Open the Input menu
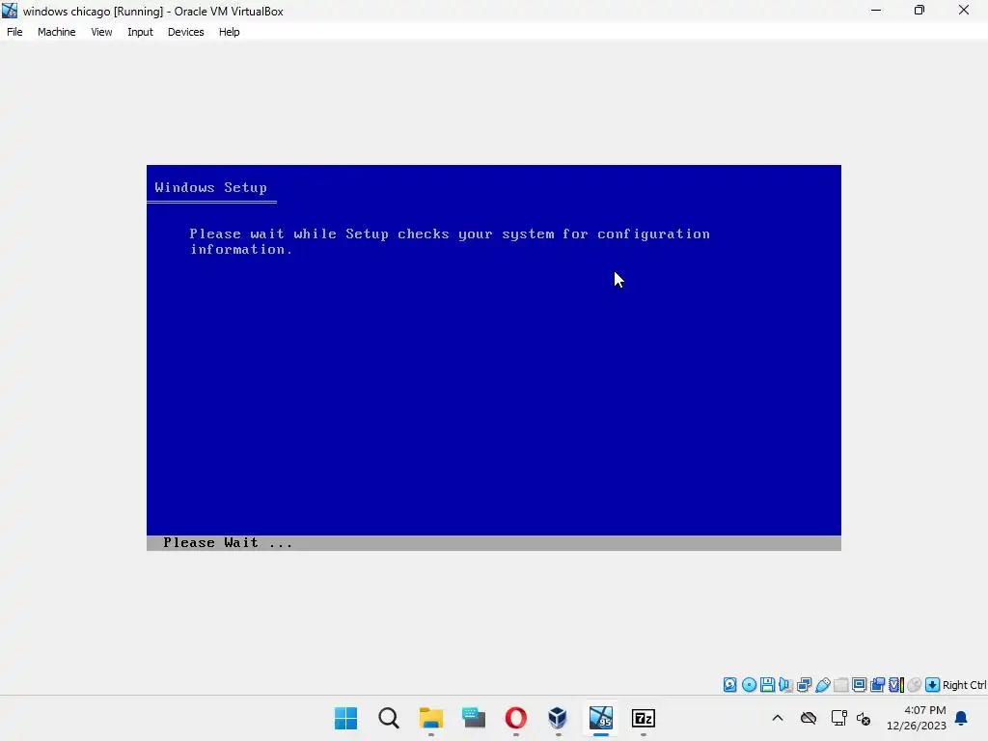The width and height of the screenshot is (988, 741). (x=140, y=32)
